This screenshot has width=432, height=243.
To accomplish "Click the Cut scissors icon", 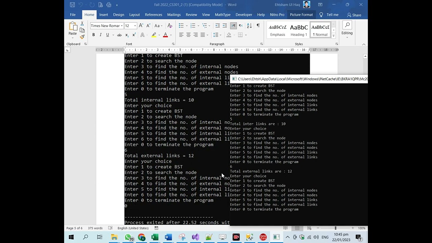I will 82,24.
